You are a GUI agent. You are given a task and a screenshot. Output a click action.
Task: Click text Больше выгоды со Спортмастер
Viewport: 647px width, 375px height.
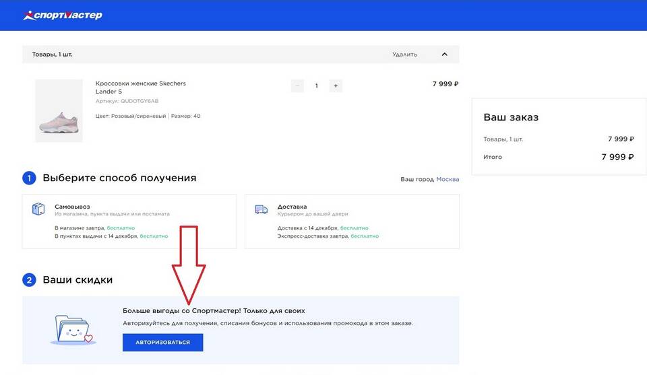[181, 311]
